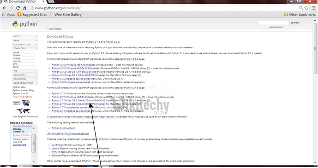Click Help Fund Python link

coord(22,97)
